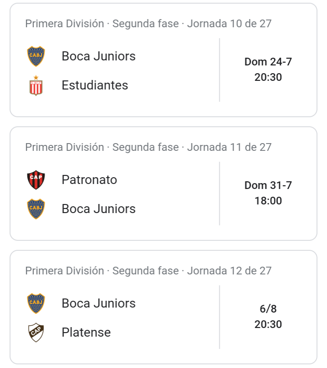Click the Platense club crest
The width and height of the screenshot is (327, 368).
36,332
